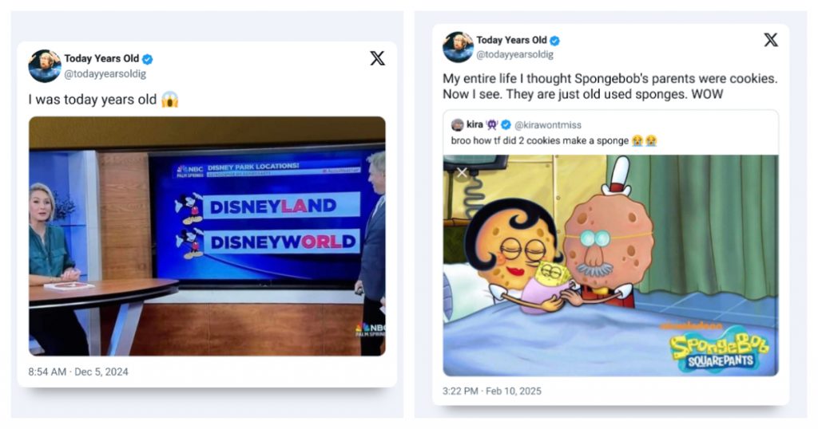Viewport: 818px width, 429px height.
Task: Click the SpongeBob SquarePants logo watermark
Action: pos(719,349)
